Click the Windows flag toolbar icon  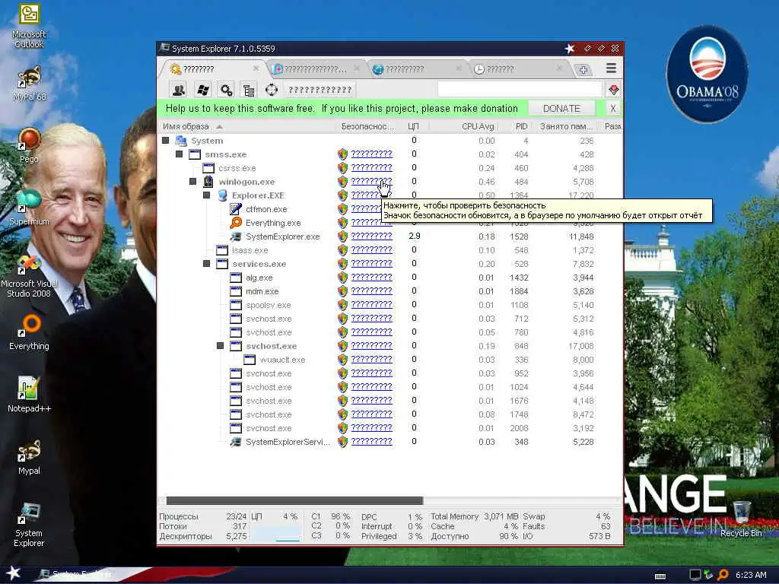tap(202, 90)
